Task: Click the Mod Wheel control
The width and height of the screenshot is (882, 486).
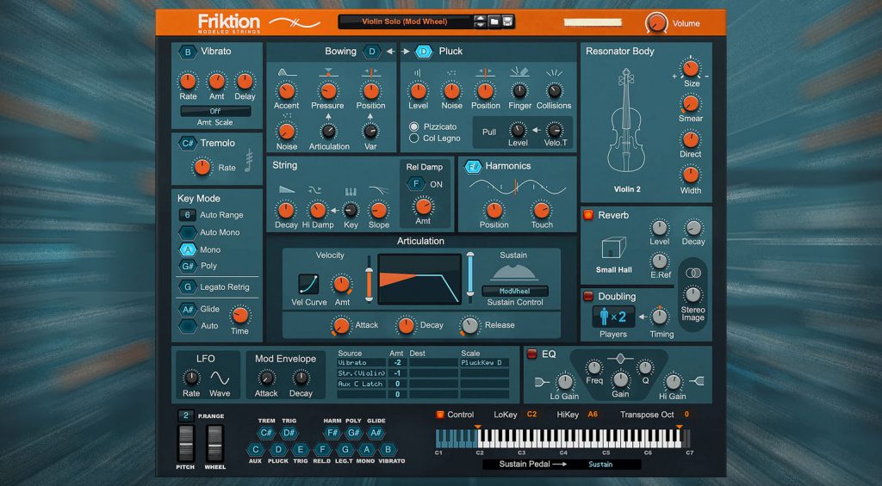Action: [x=214, y=443]
